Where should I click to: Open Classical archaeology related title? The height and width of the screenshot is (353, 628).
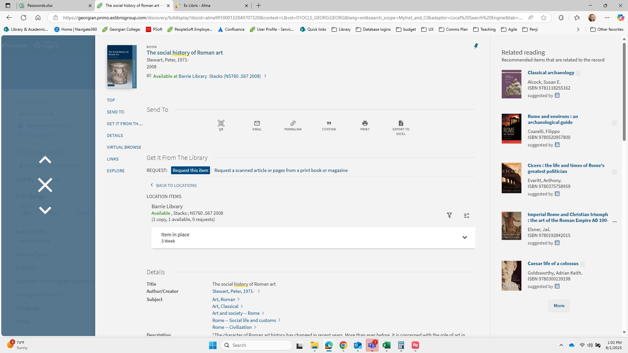pos(551,73)
